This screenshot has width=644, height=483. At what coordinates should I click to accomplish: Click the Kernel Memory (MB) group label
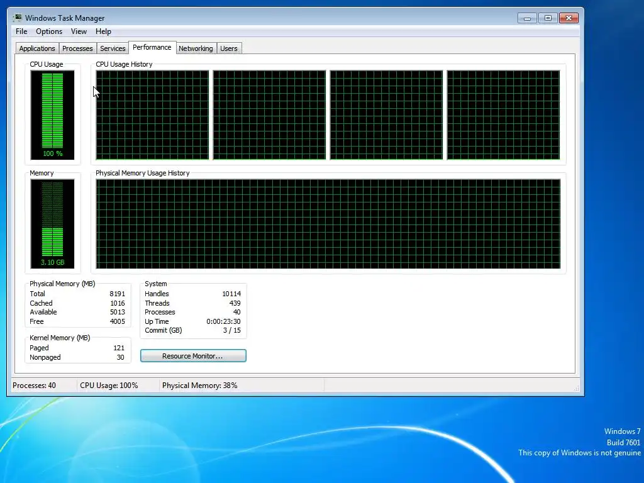coord(60,338)
